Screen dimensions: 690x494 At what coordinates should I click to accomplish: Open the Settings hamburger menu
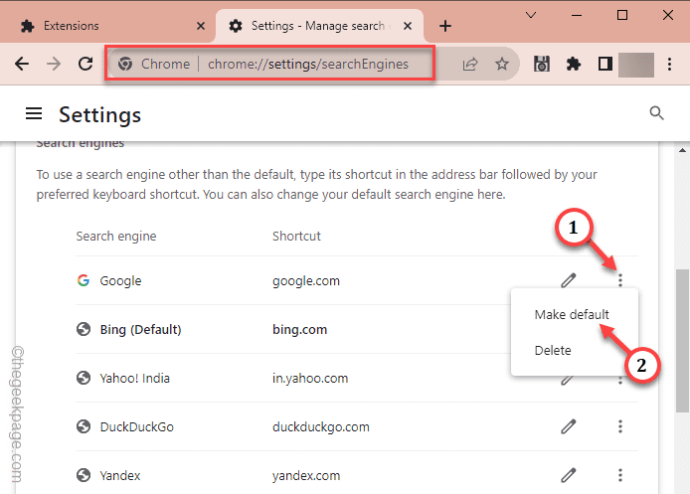coord(34,114)
